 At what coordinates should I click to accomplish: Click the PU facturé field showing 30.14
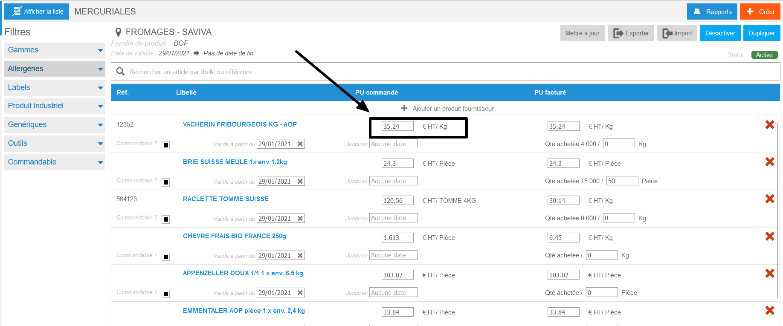[x=563, y=200]
